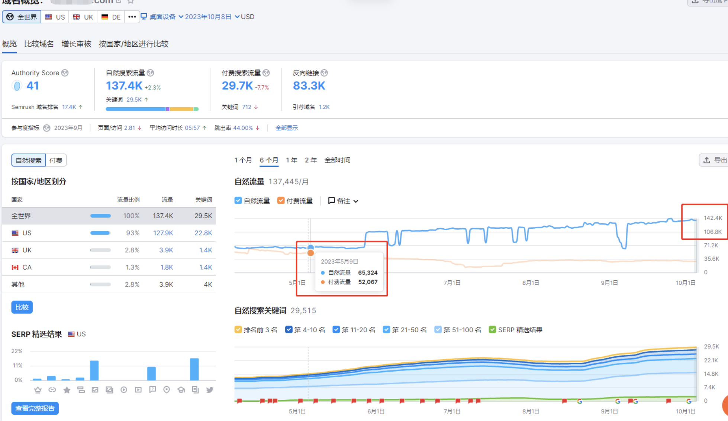
Task: Click the location pin SERP feature icon
Action: [x=167, y=390]
